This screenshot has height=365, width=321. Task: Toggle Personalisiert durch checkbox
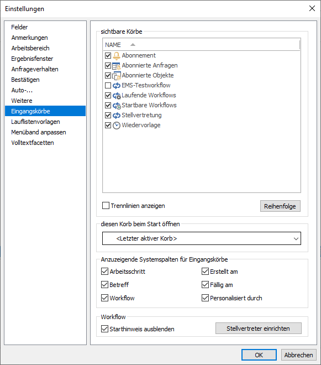tap(205, 298)
